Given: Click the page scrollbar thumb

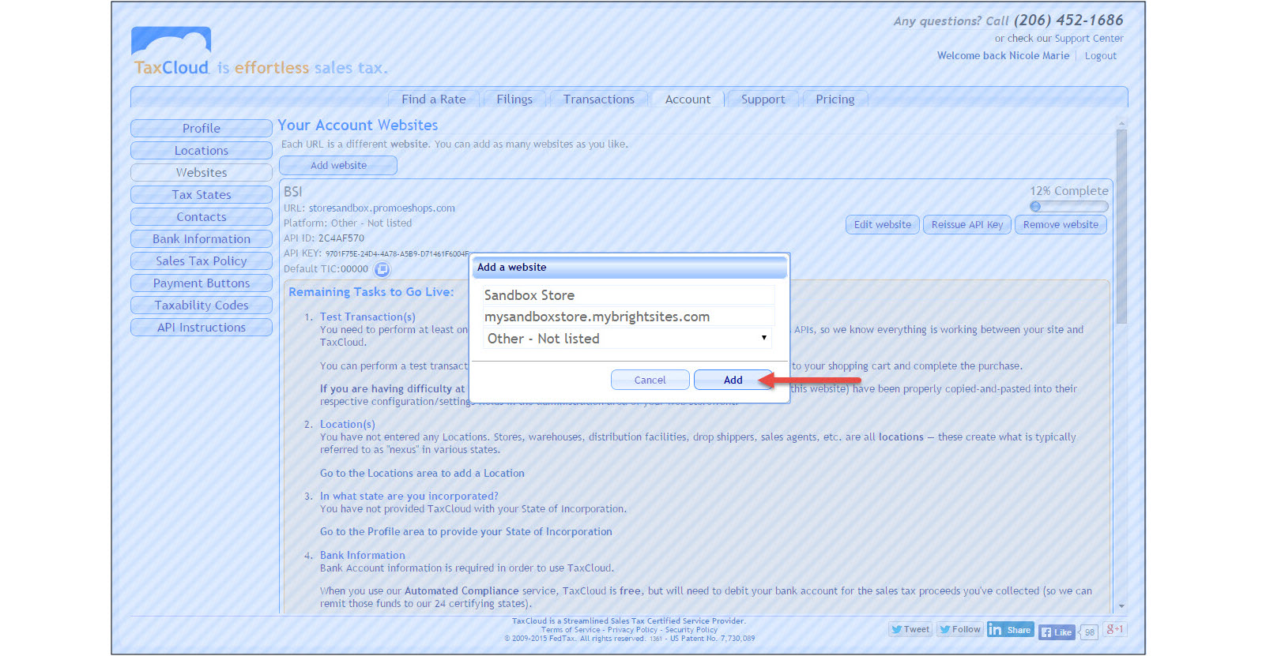Looking at the screenshot, I should [1121, 227].
